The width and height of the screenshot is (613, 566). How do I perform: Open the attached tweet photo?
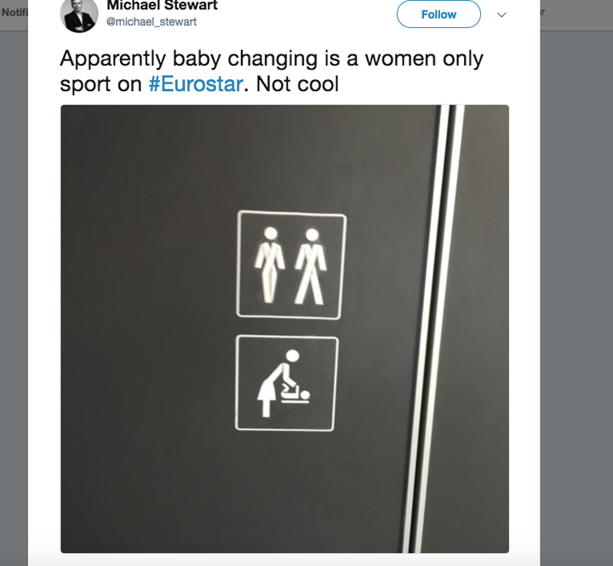click(284, 329)
